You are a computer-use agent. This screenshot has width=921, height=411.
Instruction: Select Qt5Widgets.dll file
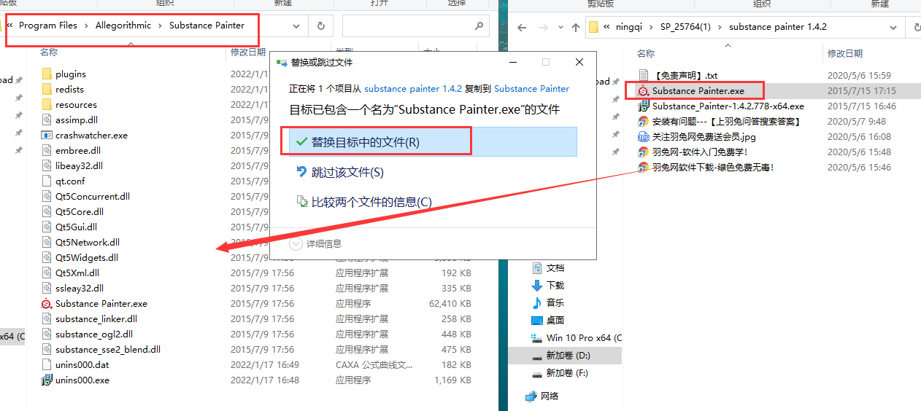(87, 257)
